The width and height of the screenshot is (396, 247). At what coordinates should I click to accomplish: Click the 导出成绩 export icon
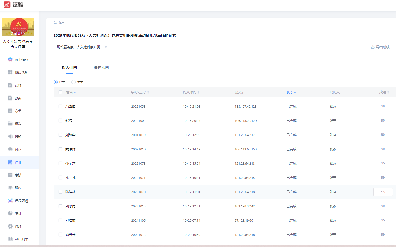point(373,47)
